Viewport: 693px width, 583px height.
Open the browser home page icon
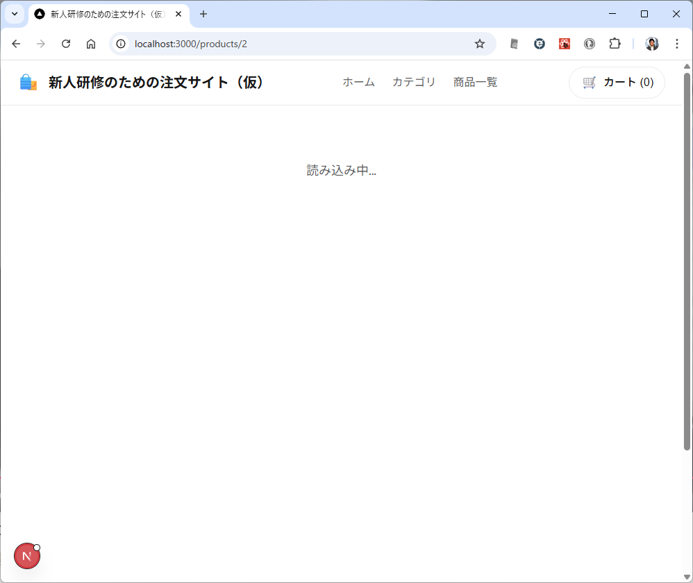point(91,44)
